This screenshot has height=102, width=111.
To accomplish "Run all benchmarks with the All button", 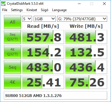I will tap(12, 22).
